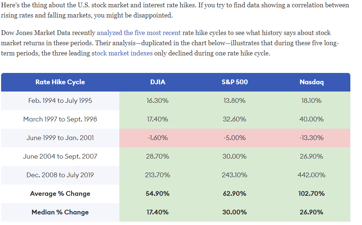Screen dimensions: 362x225
Task: Click the "Feb. 1994 to July 1995" row label
Action: [60, 101]
